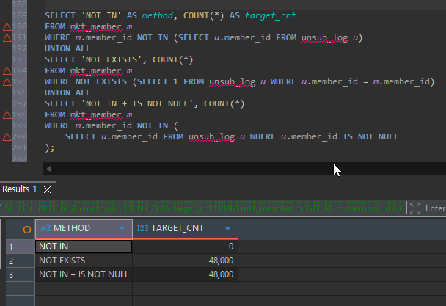This screenshot has height=306, width=446.
Task: Click 'target_cnt' alias on line 189
Action: tap(271, 15)
